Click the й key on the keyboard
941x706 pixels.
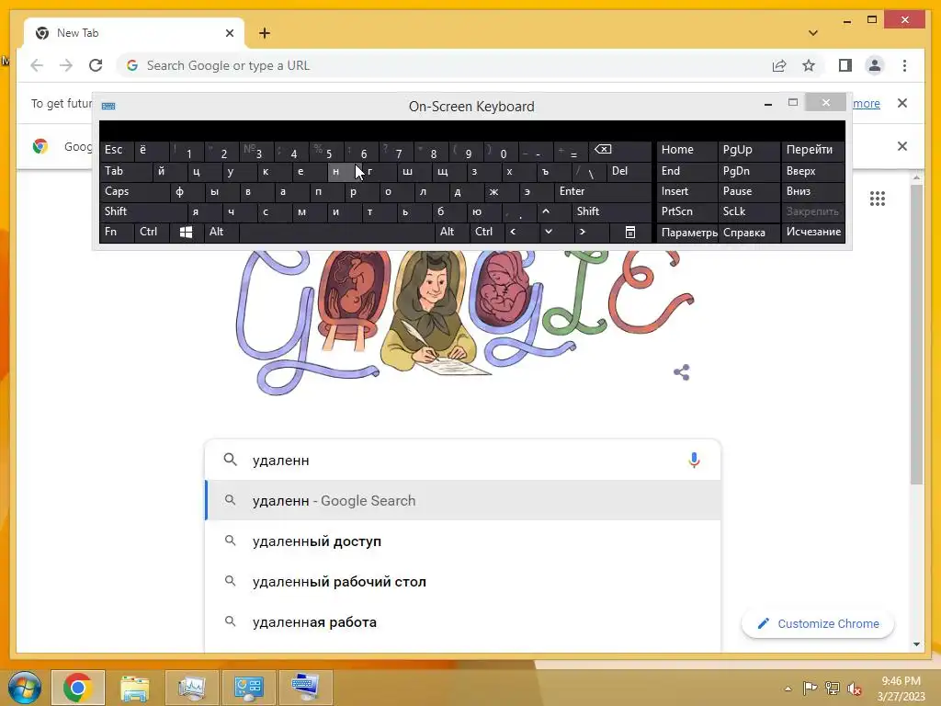pos(169,171)
